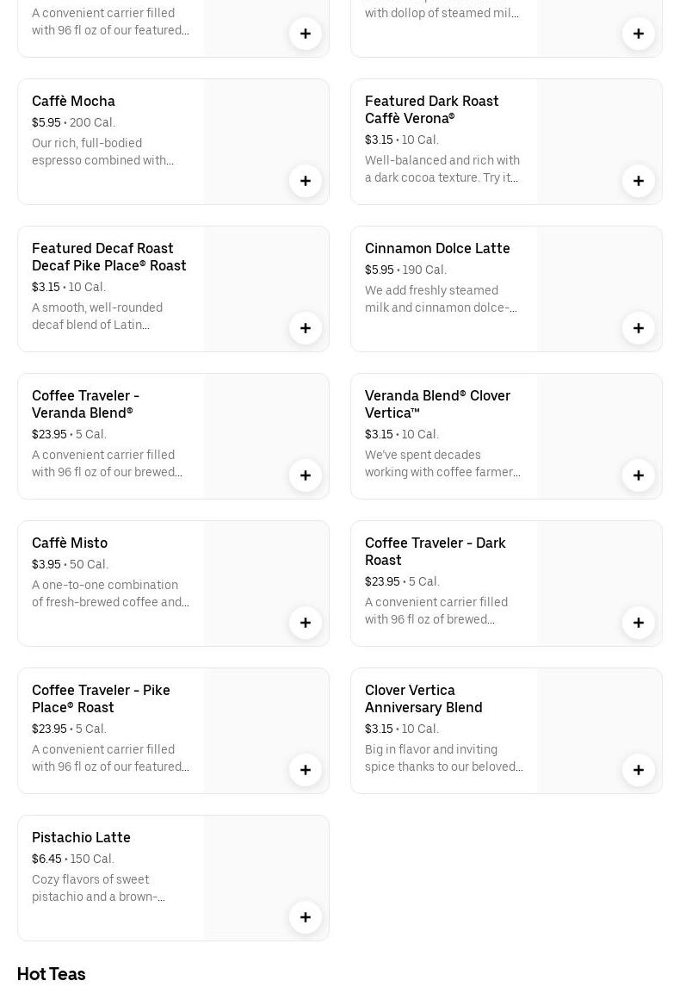Image resolution: width=692 pixels, height=987 pixels.
Task: Add Caffè Misto to cart
Action: tap(306, 623)
